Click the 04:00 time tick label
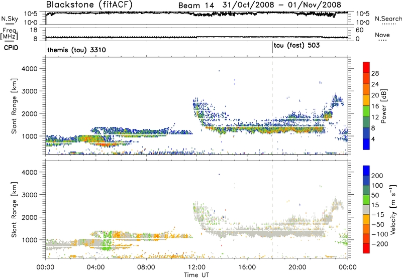This screenshot has height=278, width=402. [x=96, y=267]
